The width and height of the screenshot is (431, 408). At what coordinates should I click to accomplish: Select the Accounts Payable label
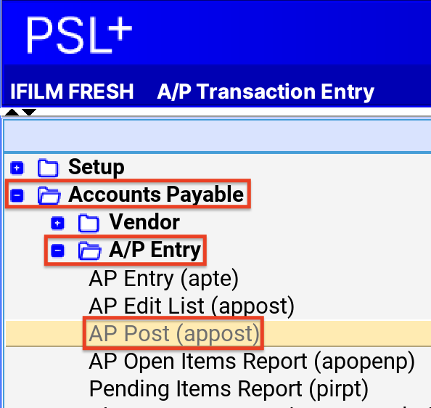156,195
